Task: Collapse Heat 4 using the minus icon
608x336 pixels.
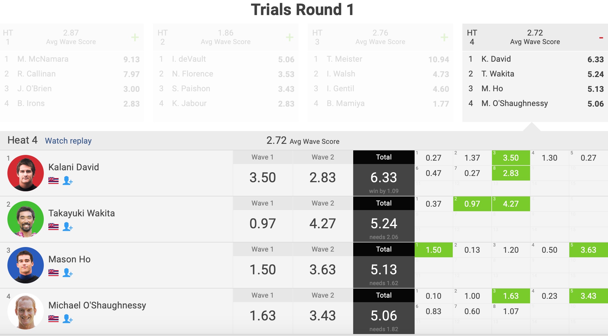Action: point(601,38)
